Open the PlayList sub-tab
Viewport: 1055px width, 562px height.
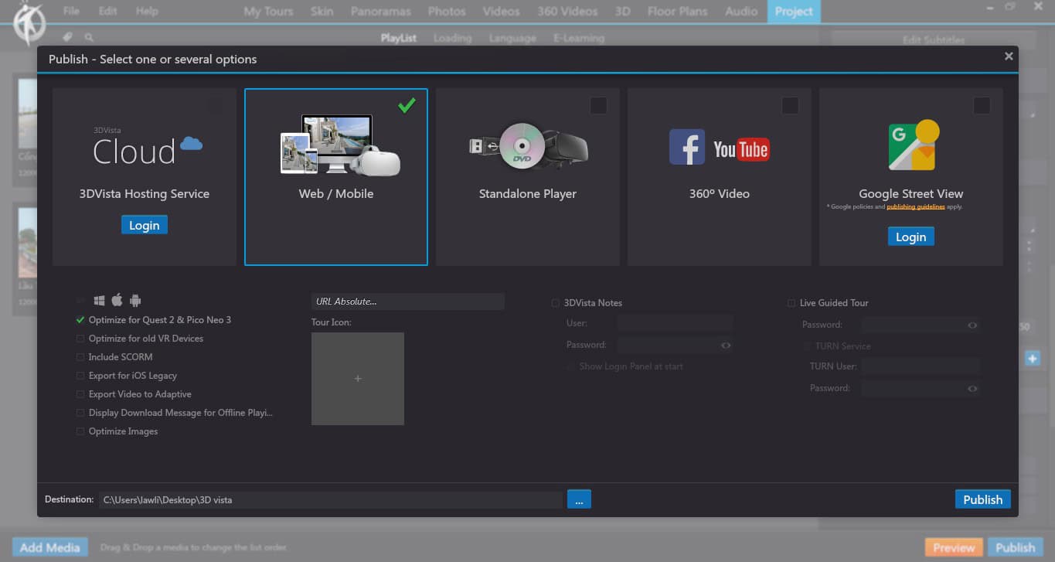pyautogui.click(x=399, y=38)
